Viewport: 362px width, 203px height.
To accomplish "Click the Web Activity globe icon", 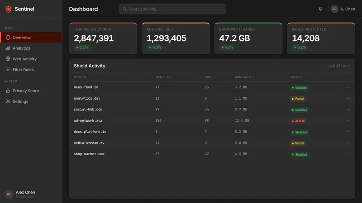I will (x=8, y=59).
